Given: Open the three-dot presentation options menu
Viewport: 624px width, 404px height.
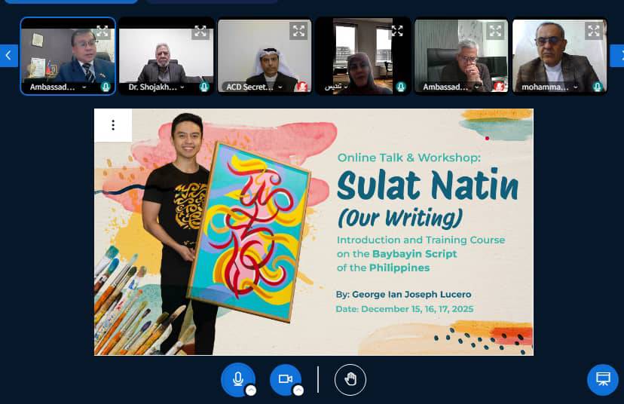Looking at the screenshot, I should pyautogui.click(x=113, y=125).
